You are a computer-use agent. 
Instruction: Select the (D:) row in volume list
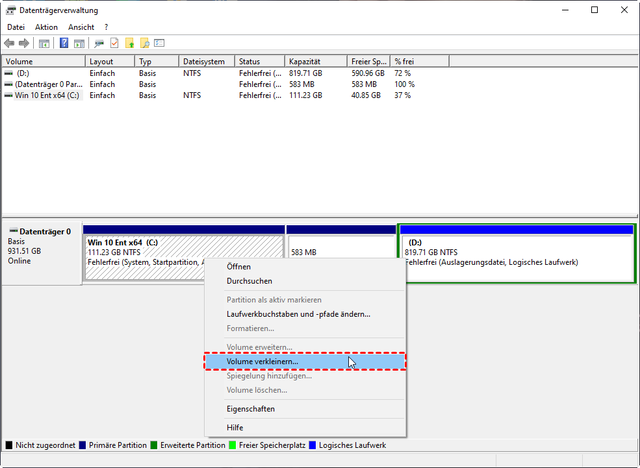coord(23,73)
